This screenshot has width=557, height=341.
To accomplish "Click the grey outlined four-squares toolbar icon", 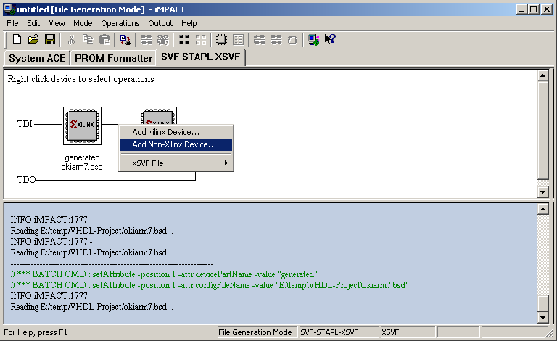I will click(200, 39).
